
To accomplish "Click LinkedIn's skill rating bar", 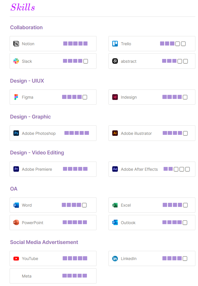I will point(175,259).
